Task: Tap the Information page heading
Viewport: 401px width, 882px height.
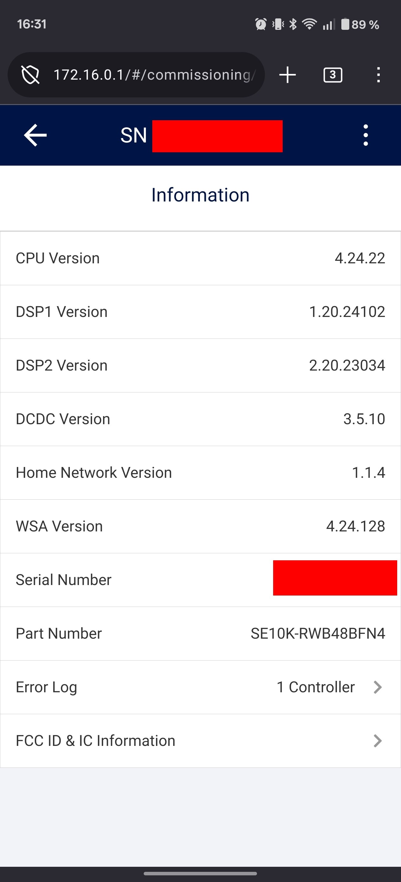Action: coord(200,195)
